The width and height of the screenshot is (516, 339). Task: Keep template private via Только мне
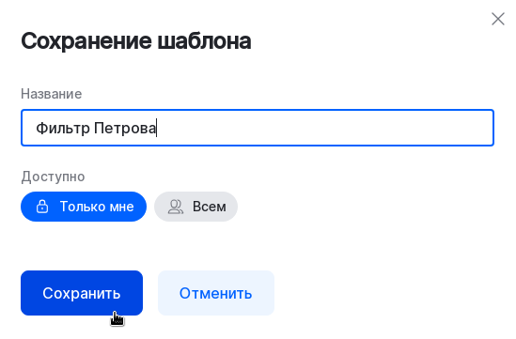(x=84, y=207)
